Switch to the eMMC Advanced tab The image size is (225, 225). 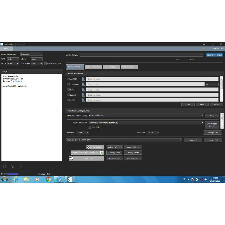click(93, 67)
